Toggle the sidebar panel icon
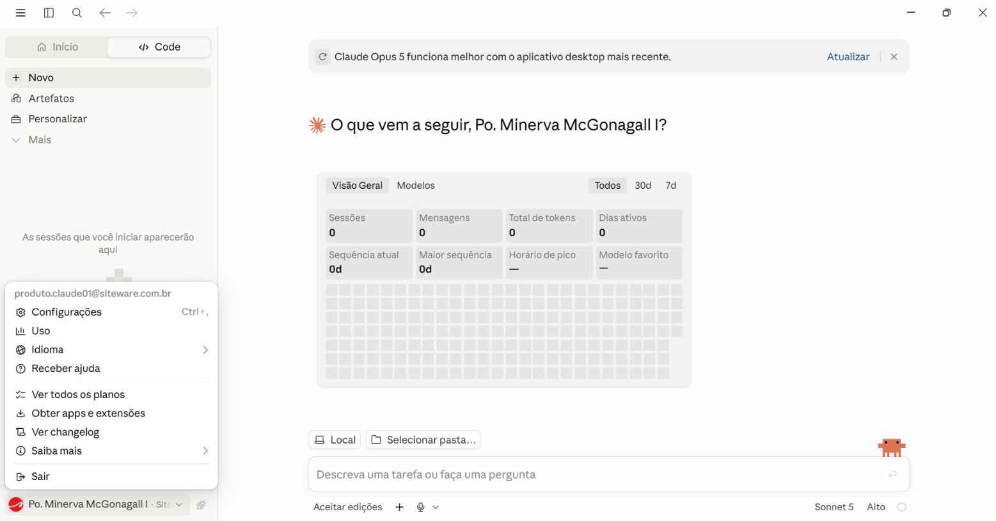 (49, 13)
